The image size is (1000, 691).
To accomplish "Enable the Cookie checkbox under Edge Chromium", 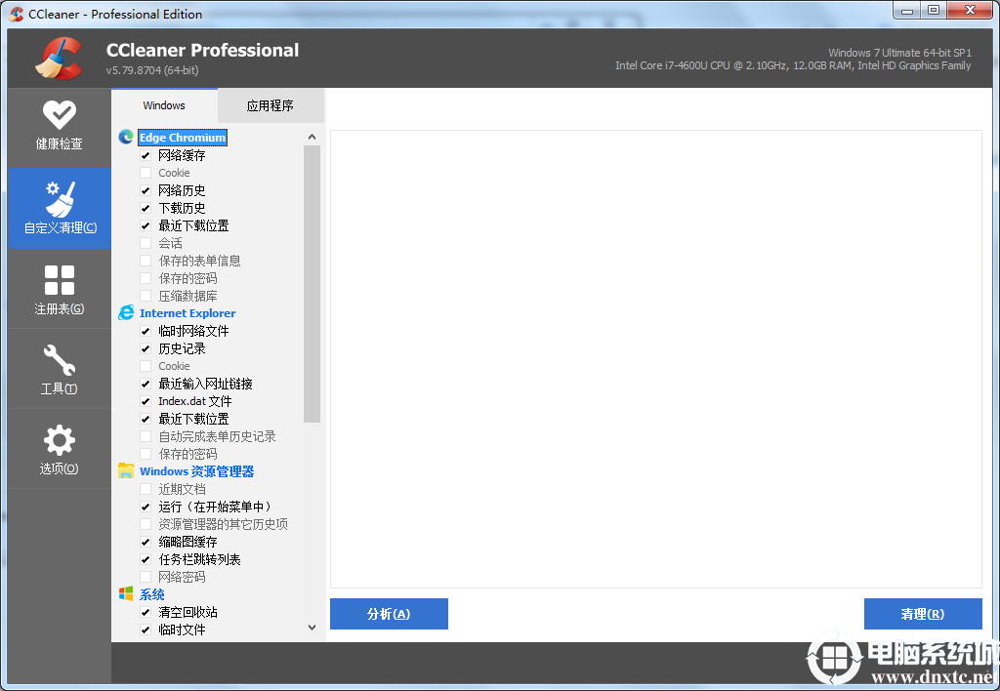I will (147, 172).
